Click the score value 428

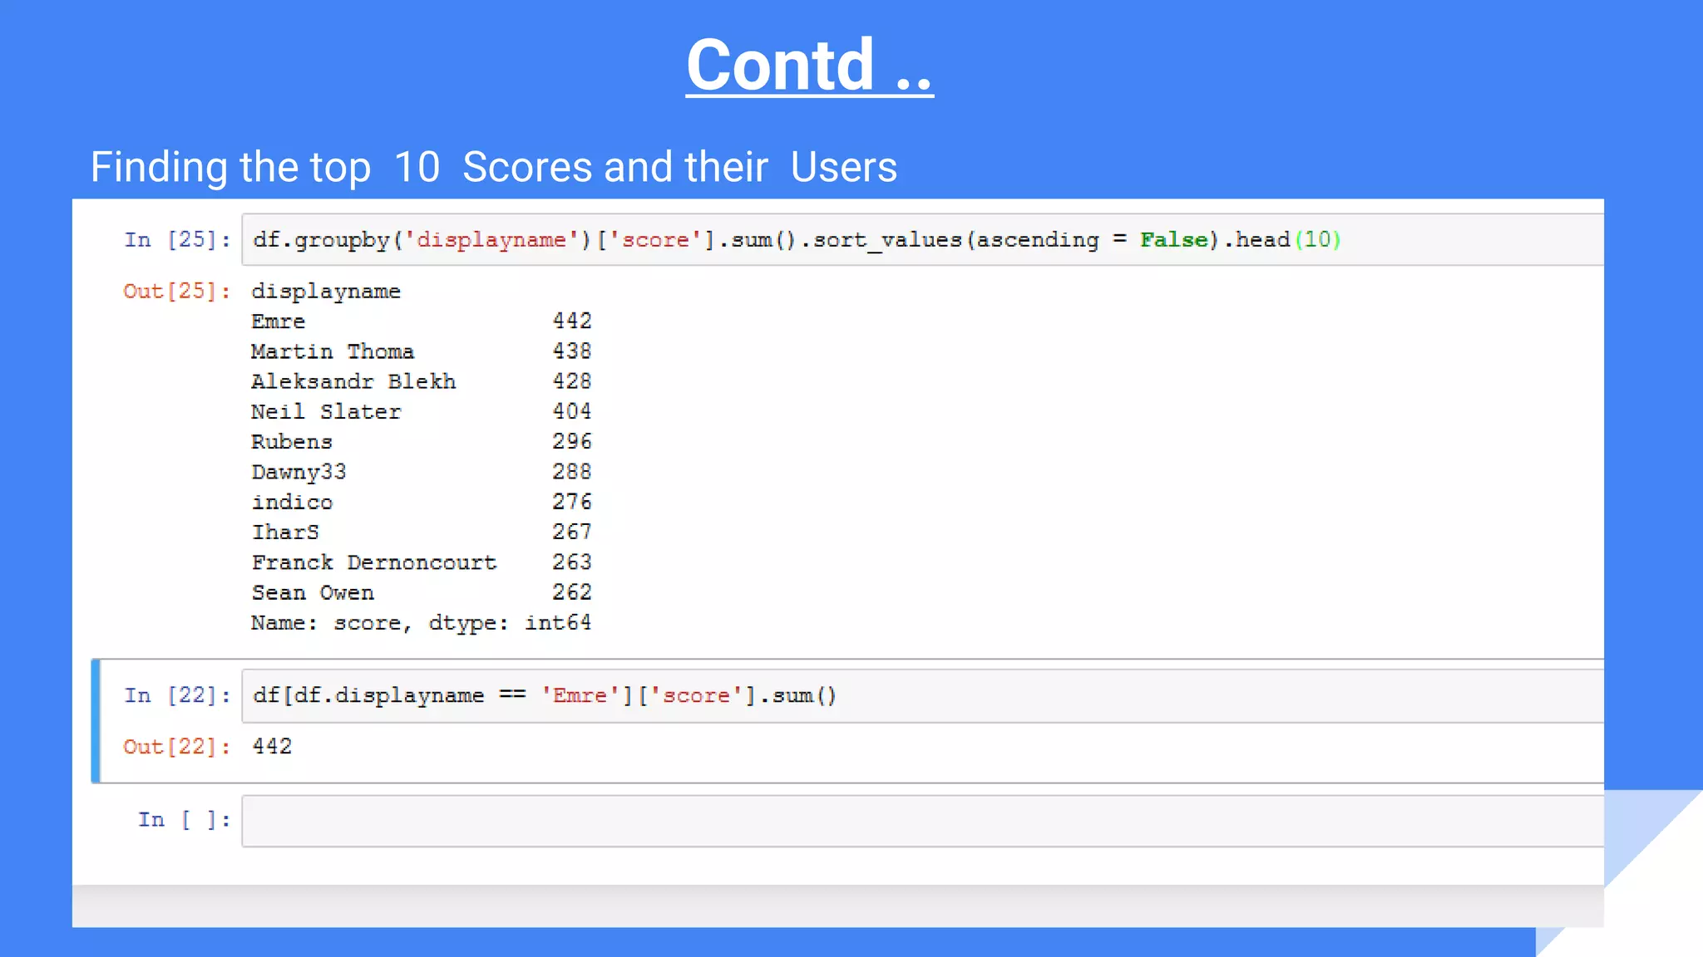pyautogui.click(x=572, y=381)
